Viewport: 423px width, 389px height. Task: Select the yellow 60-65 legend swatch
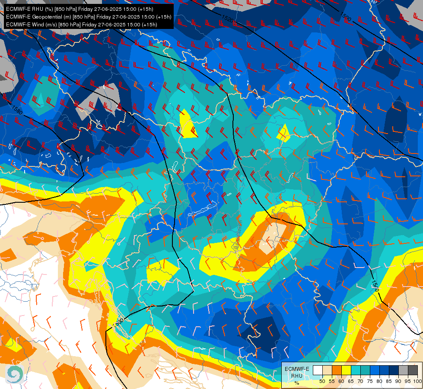(346, 370)
